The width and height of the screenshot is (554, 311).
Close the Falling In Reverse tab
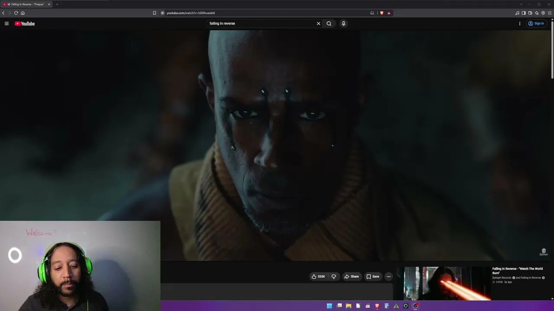pos(49,4)
